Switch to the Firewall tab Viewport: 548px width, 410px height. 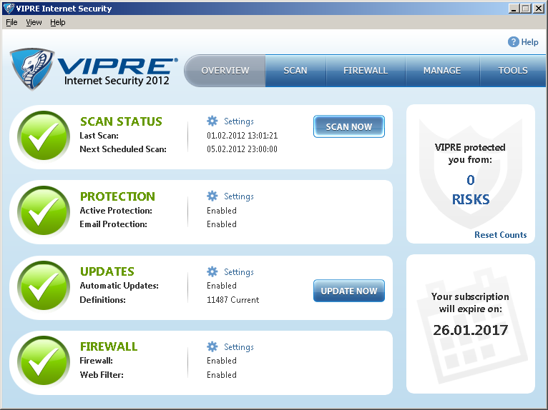coord(366,71)
